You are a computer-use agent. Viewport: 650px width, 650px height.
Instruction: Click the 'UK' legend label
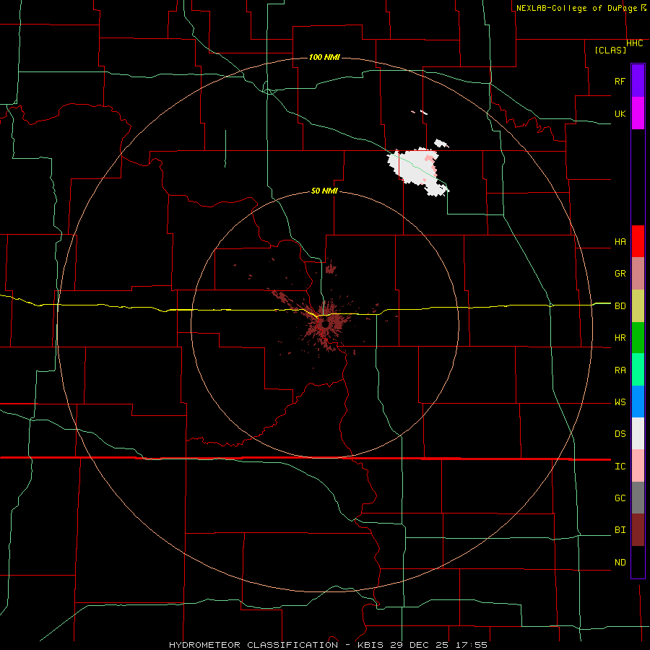click(x=620, y=113)
